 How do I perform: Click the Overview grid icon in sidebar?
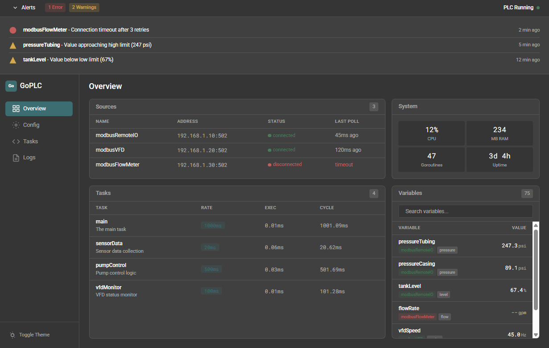click(16, 109)
